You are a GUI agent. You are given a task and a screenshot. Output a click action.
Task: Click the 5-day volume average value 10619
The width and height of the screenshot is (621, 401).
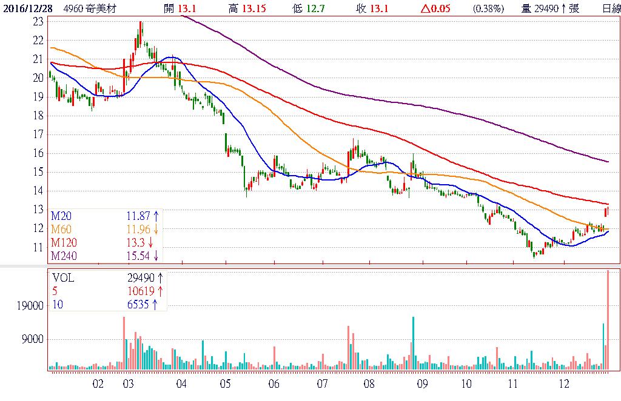click(x=139, y=291)
